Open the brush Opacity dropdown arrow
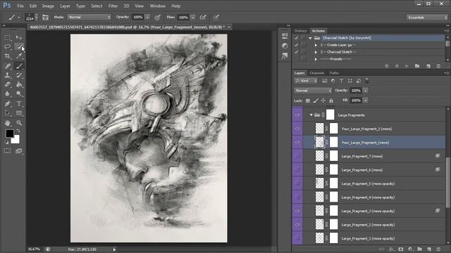 tap(147, 17)
